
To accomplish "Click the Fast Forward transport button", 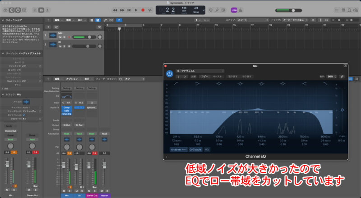I will [122, 10].
